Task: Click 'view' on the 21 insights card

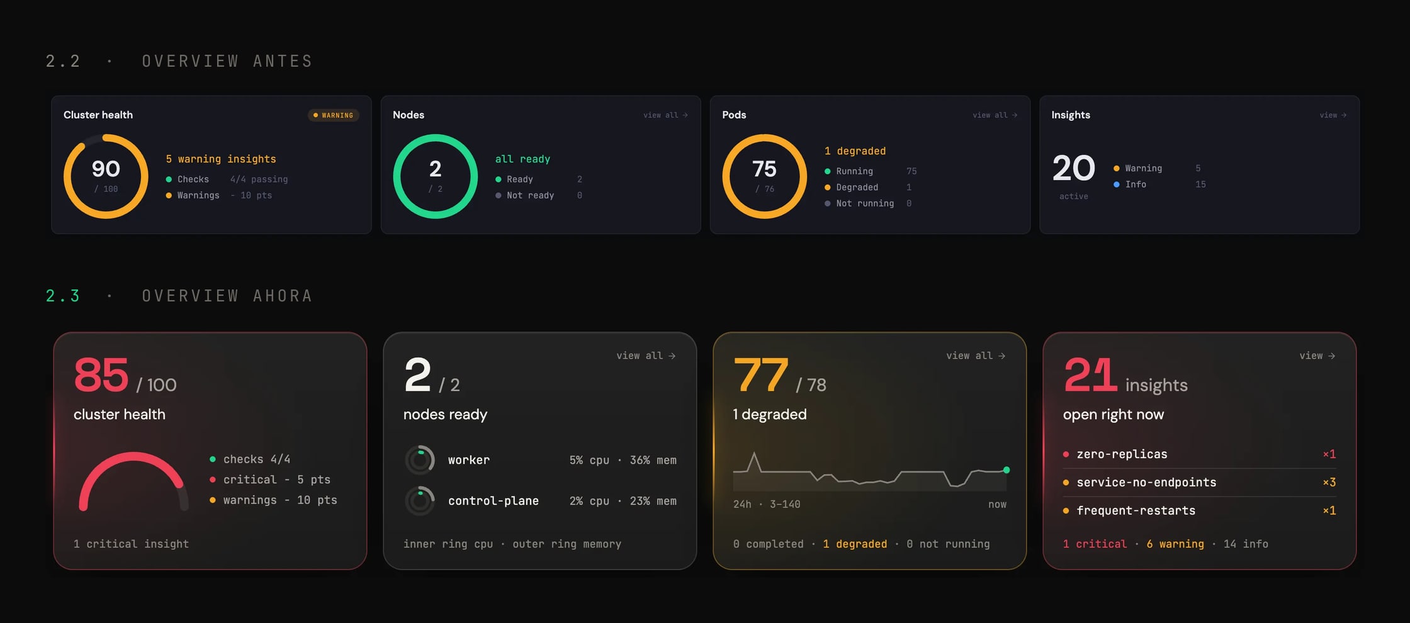Action: pyautogui.click(x=1317, y=356)
